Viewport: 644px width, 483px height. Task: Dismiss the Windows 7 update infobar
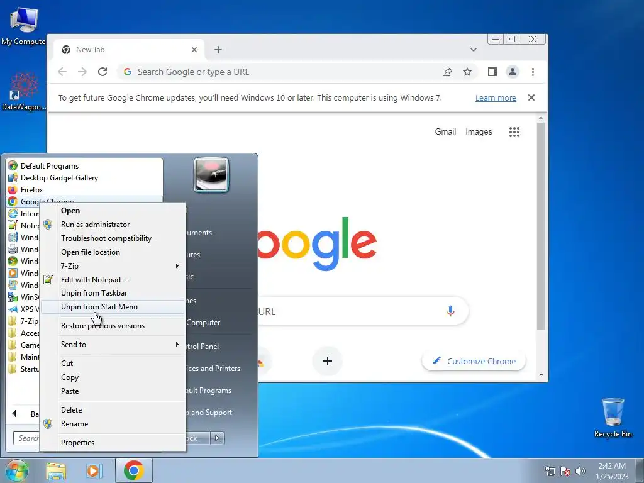[531, 97]
